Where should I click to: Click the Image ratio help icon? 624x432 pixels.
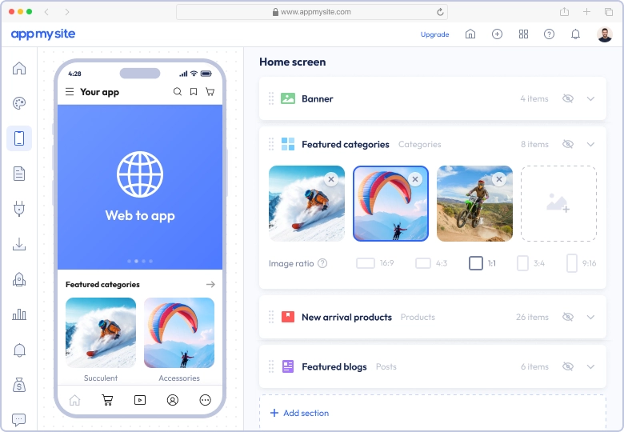tap(322, 263)
